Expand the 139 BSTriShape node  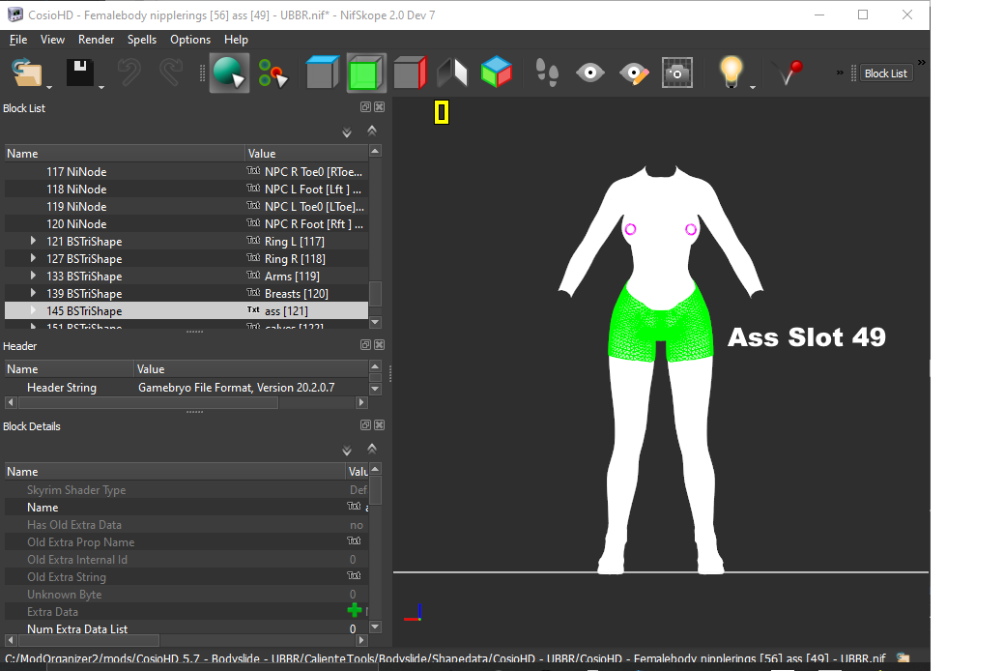click(x=33, y=293)
